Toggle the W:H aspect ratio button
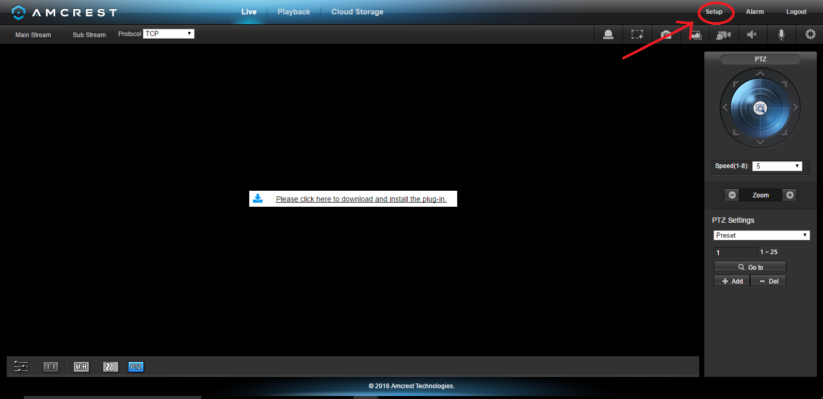The height and width of the screenshot is (399, 823). (x=81, y=367)
